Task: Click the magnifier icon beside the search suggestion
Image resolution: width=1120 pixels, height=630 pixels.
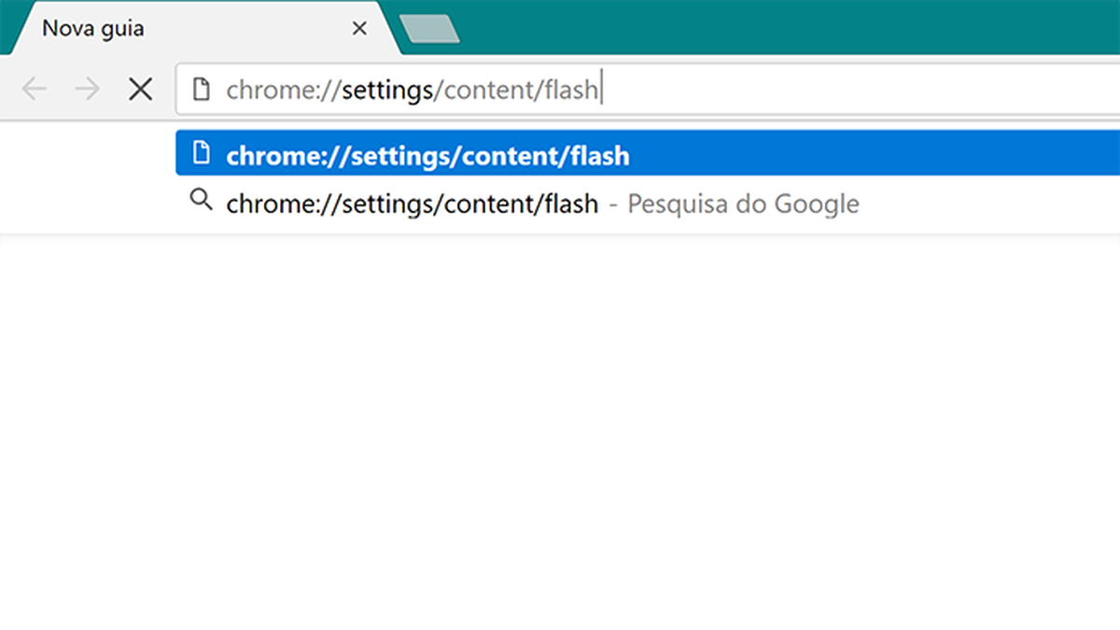Action: 200,201
